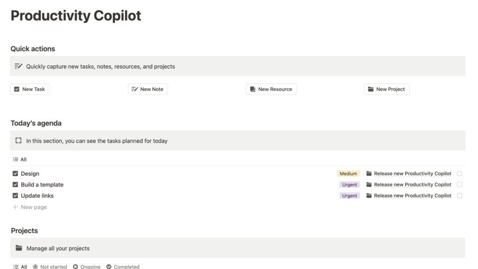
Task: Switch to the Ongoing projects tab
Action: click(x=87, y=267)
